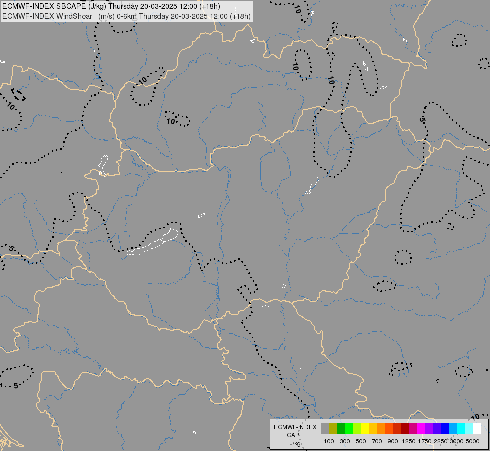Select the 900 legend value

coord(393,441)
